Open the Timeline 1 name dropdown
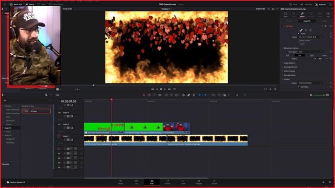 point(166,9)
